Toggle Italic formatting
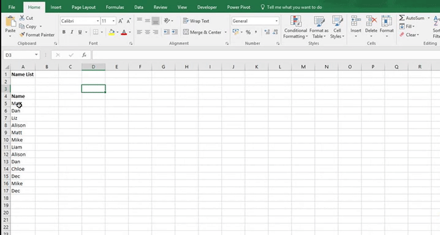The height and width of the screenshot is (235, 440). click(72, 32)
